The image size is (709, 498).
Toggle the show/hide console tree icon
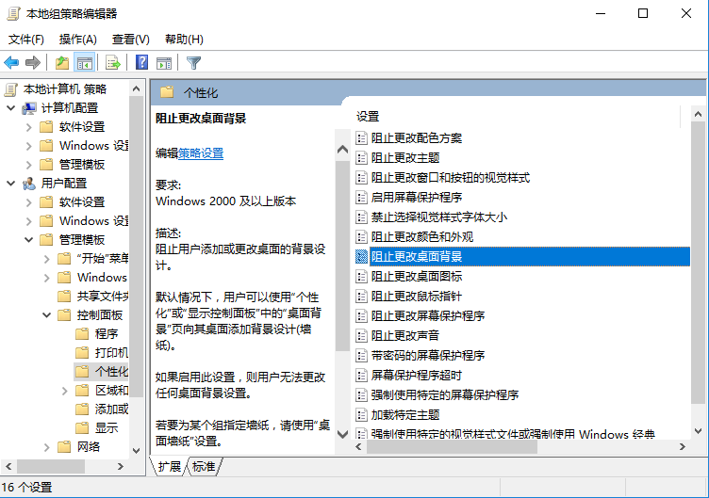tap(85, 62)
